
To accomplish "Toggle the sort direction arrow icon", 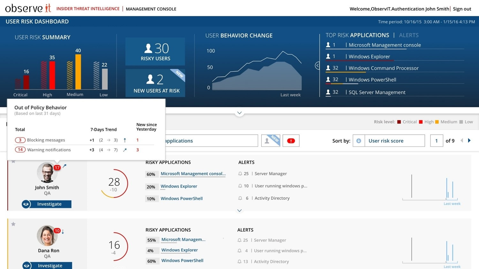I will (x=359, y=141).
